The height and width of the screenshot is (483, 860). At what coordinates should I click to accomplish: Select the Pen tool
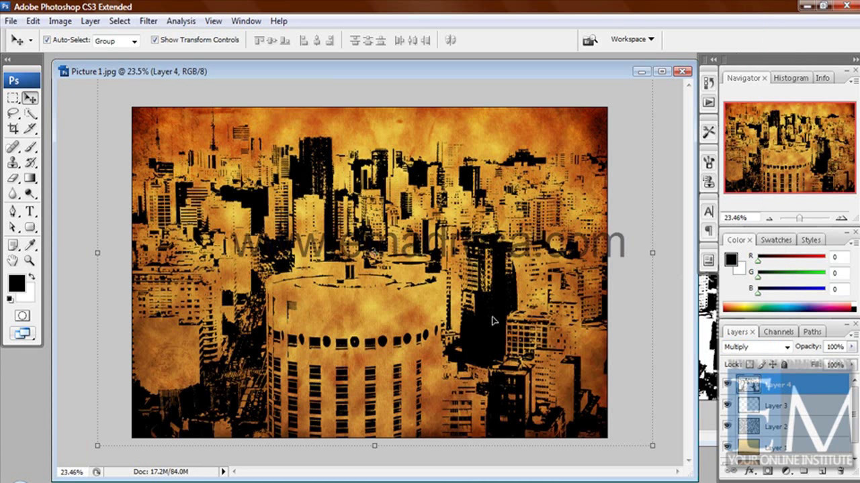tap(13, 212)
